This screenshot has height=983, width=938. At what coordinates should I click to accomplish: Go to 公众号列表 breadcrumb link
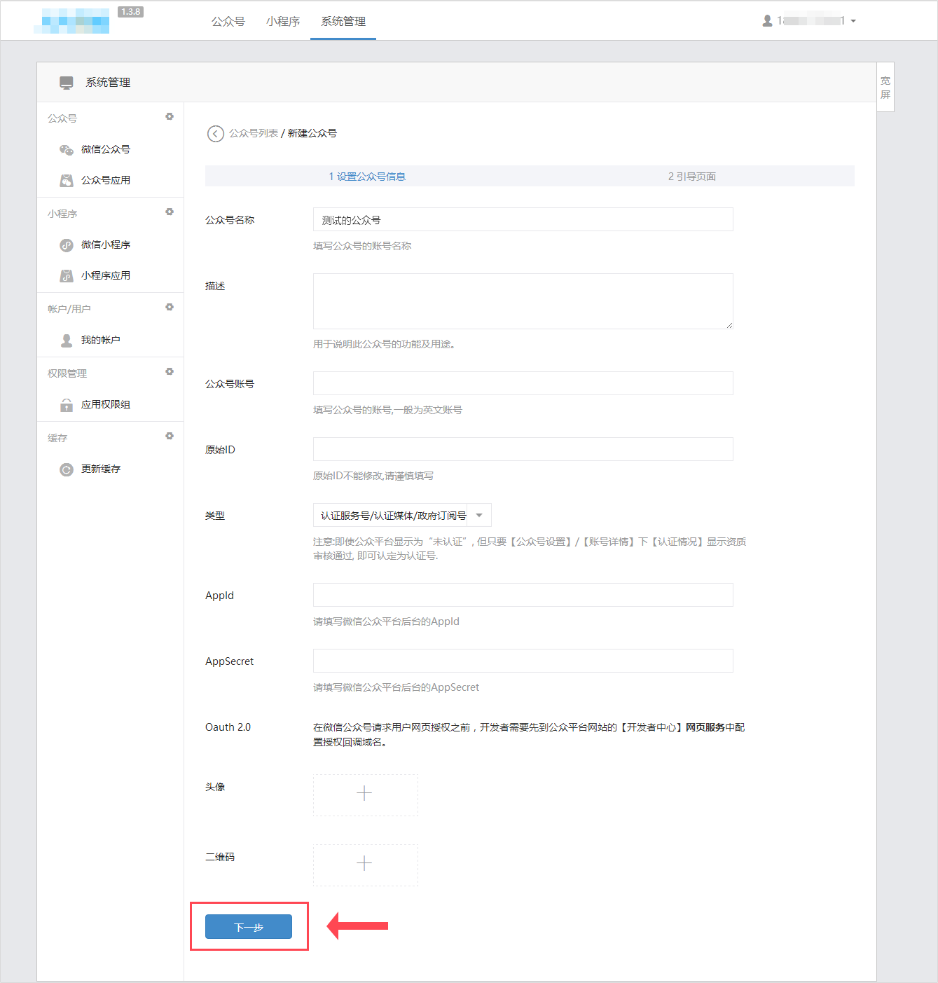tap(254, 133)
